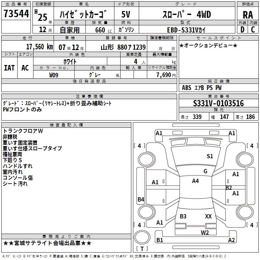Image resolution: width=260 pixels, height=260 pixels.
Task: Select the XX replaced panel mark
Action: pyautogui.click(x=208, y=216)
